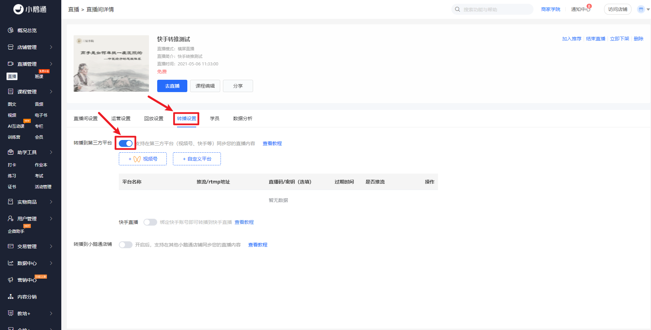Open 查看教程 beside 快手直播
Viewport: 651px width, 330px height.
point(244,222)
